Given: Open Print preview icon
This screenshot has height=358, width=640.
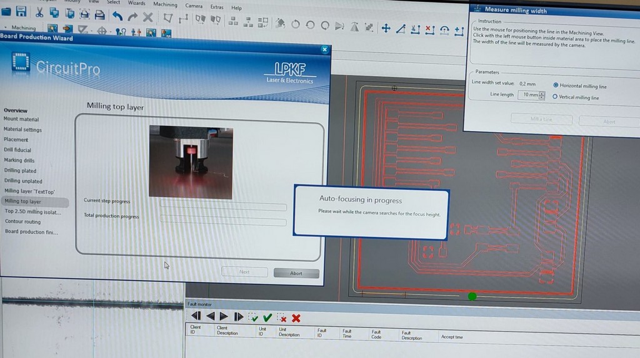Looking at the screenshot, I should 84,14.
